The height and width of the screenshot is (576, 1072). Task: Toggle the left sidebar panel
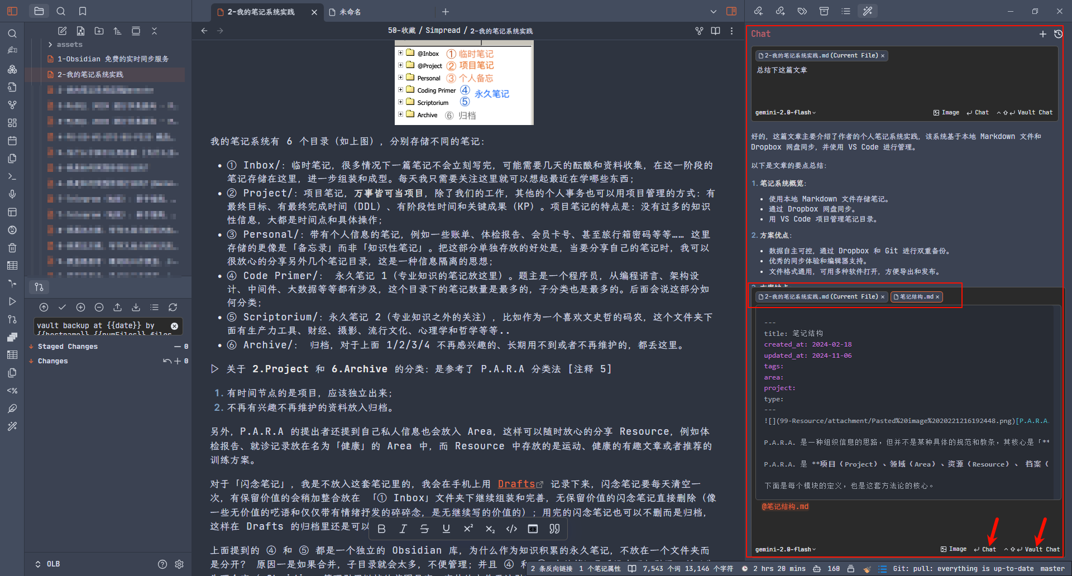click(12, 11)
